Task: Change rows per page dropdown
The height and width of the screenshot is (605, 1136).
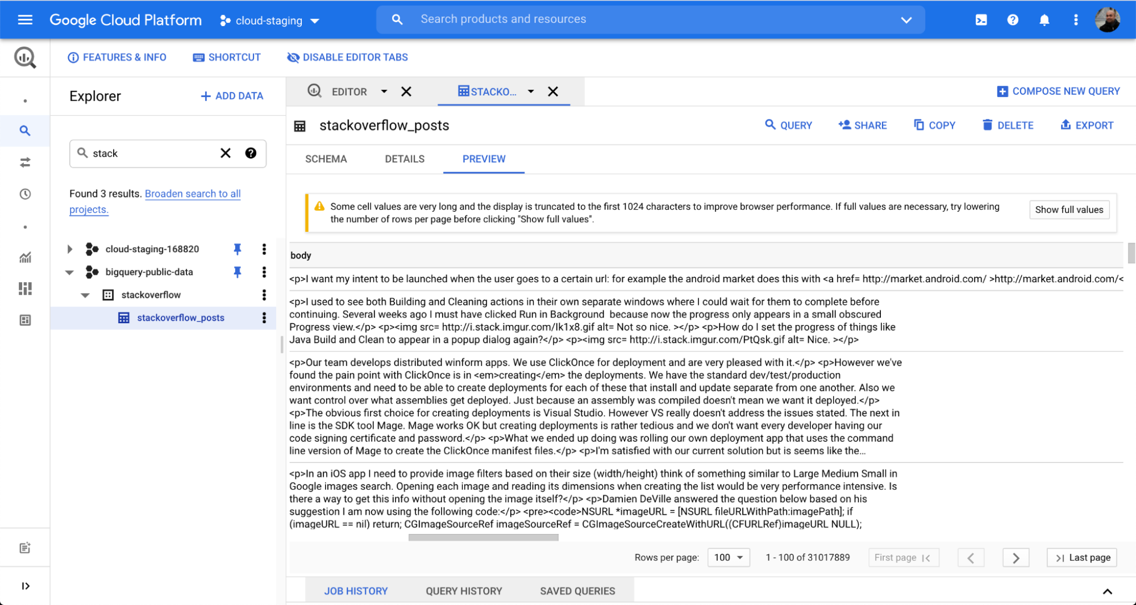Action: 729,558
